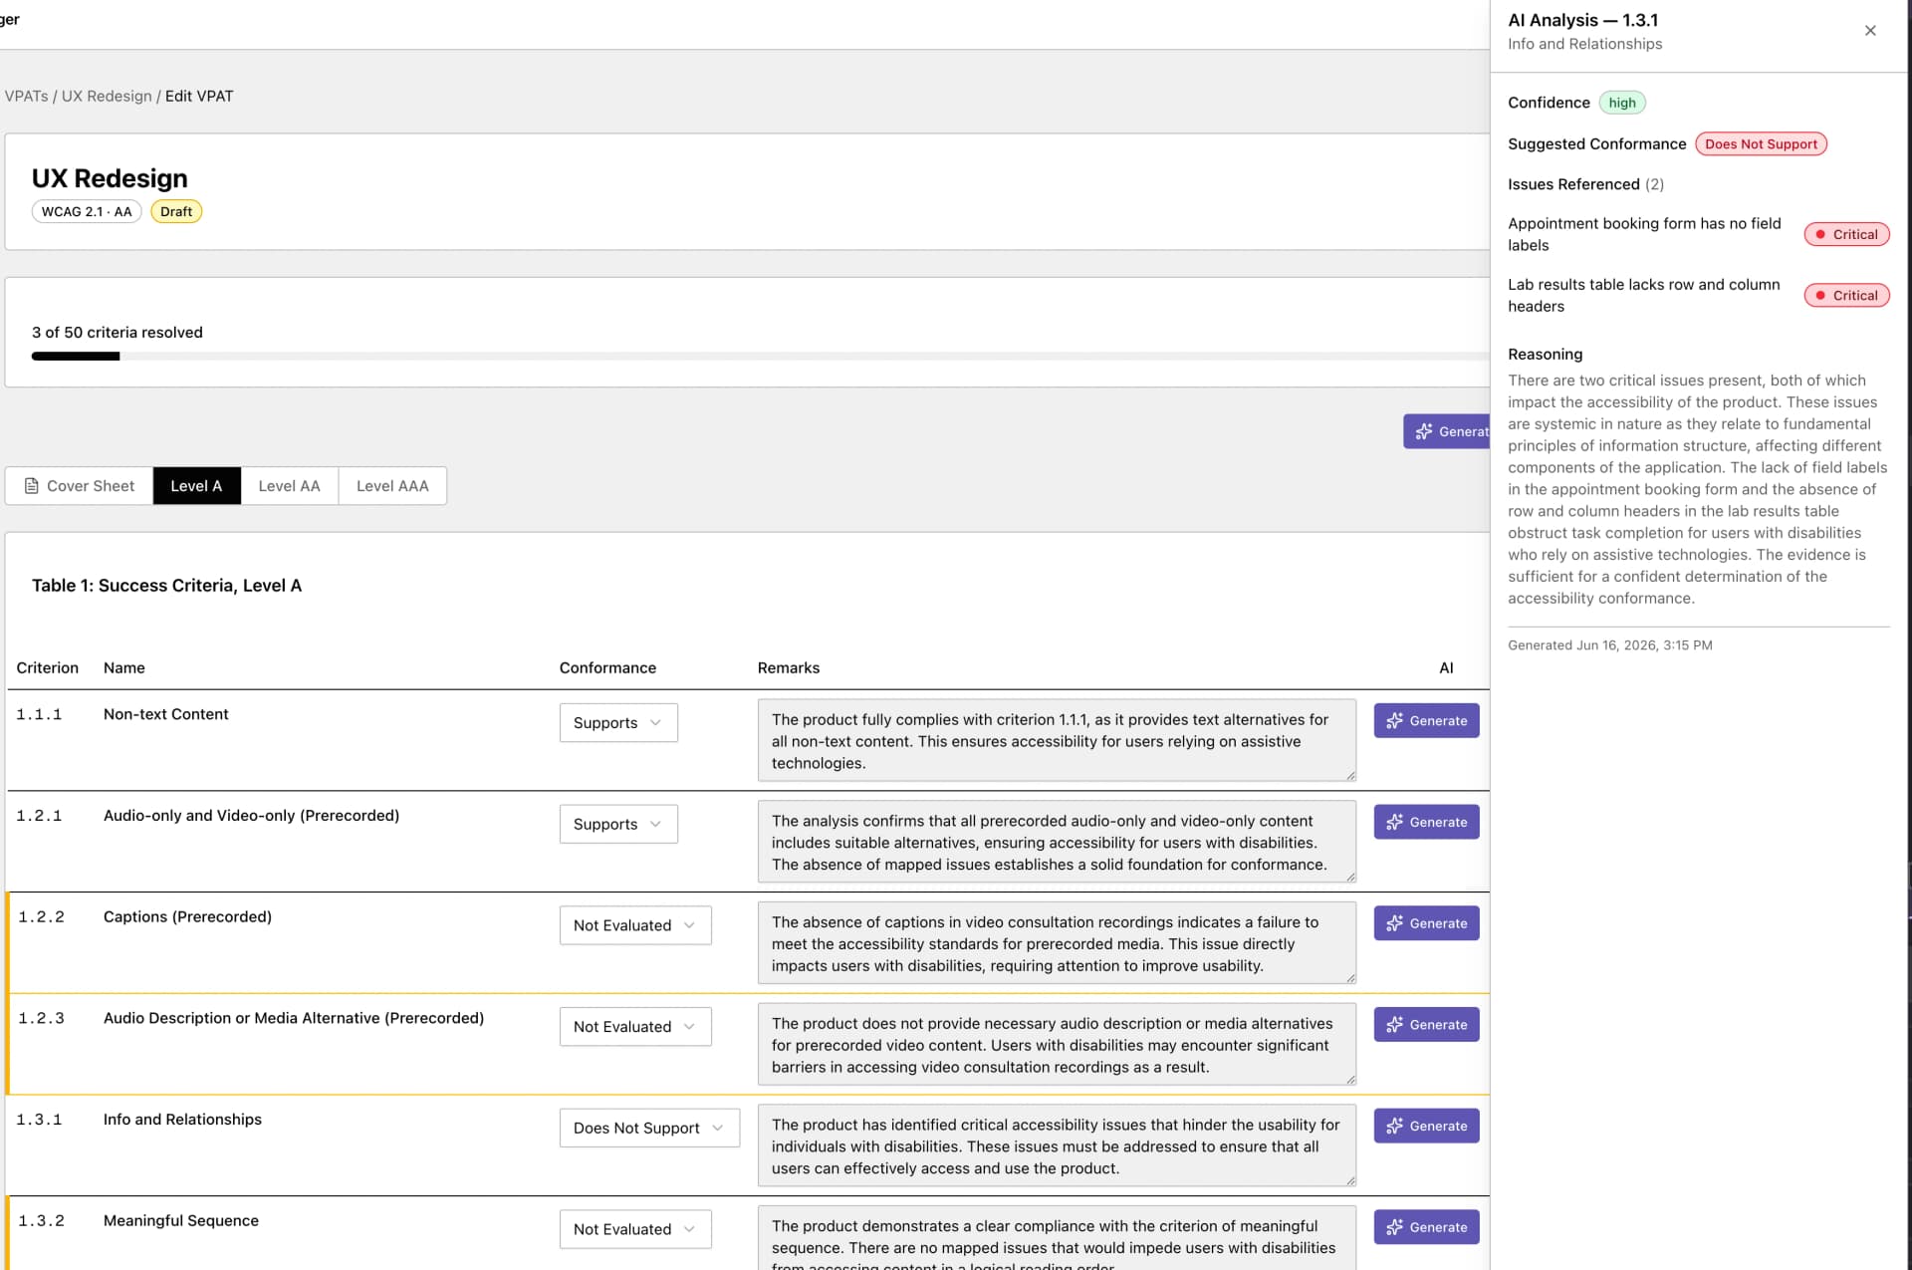Open conformance dropdown for 1.1.1 Non-text Content
The image size is (1912, 1270).
pos(618,723)
